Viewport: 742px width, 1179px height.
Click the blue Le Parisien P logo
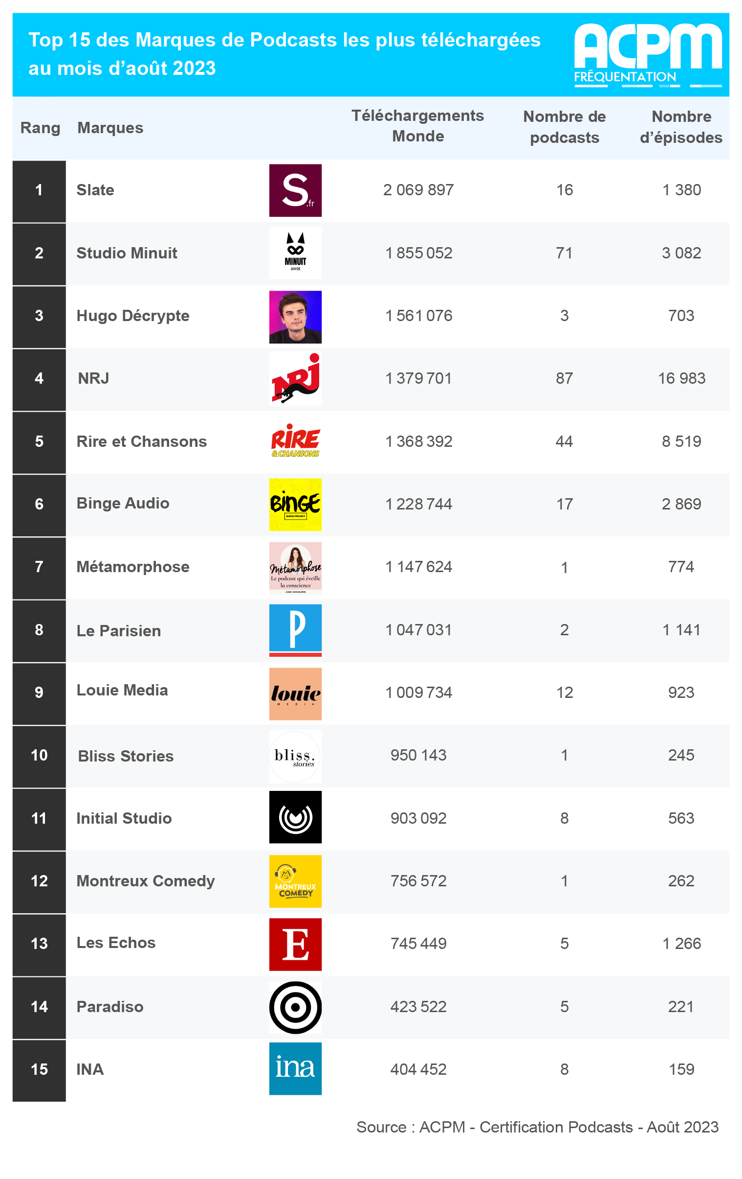[x=295, y=630]
